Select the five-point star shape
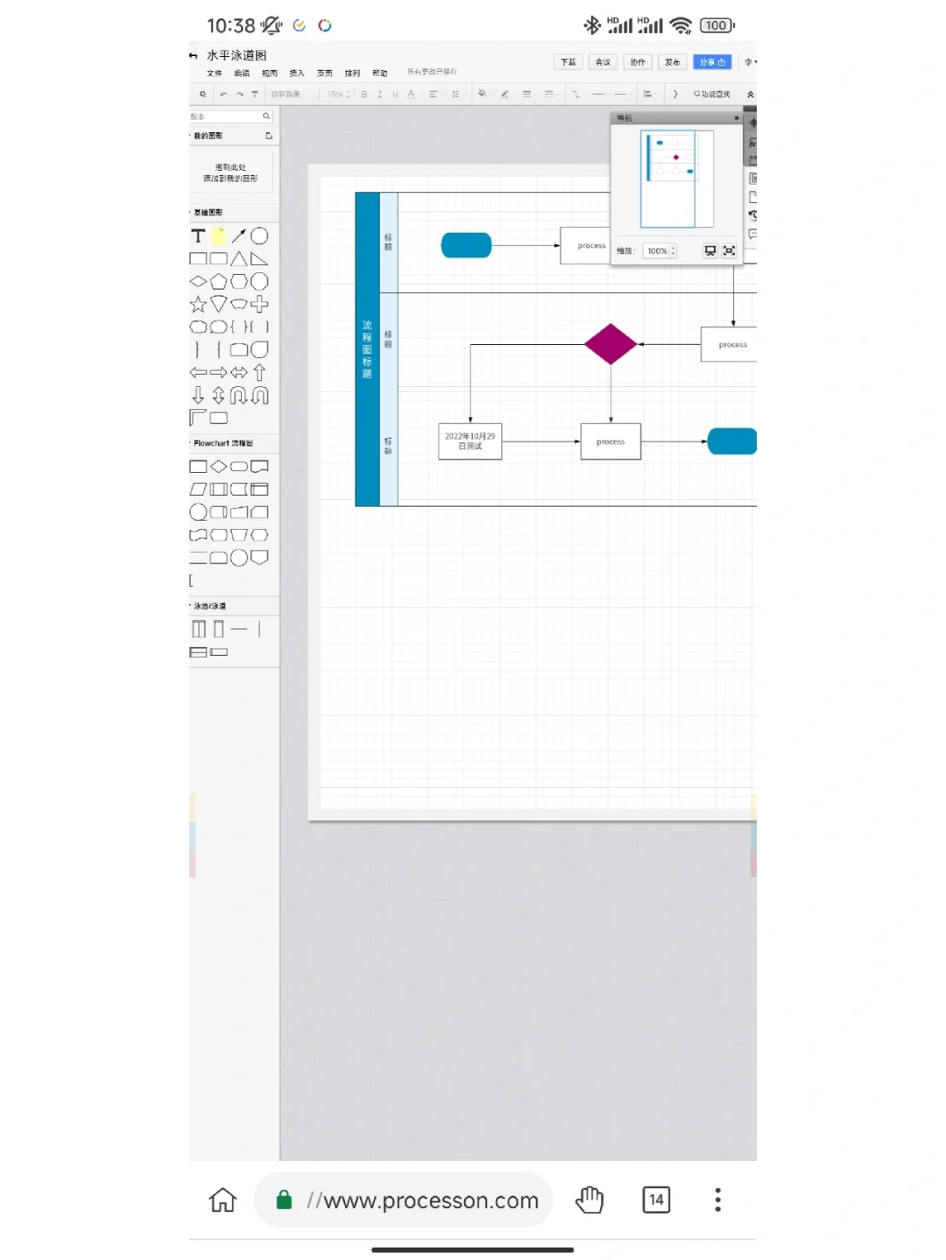Screen dimensions: 946x1260 point(198,304)
